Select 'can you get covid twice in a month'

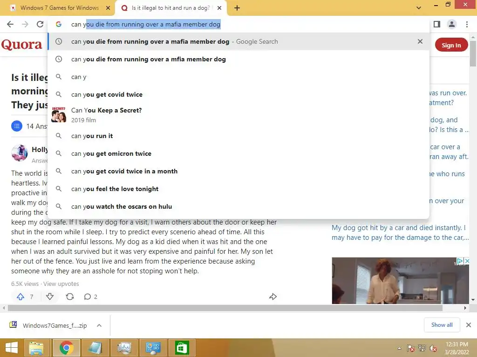pyautogui.click(x=238, y=171)
